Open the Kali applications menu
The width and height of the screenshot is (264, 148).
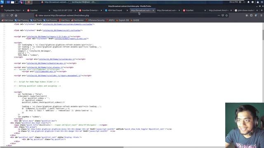pyautogui.click(x=2, y=2)
